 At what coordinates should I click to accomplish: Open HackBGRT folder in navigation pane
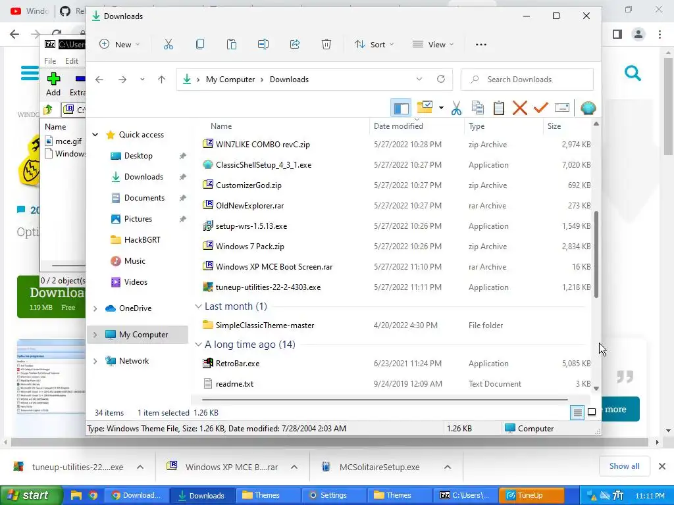(x=142, y=239)
